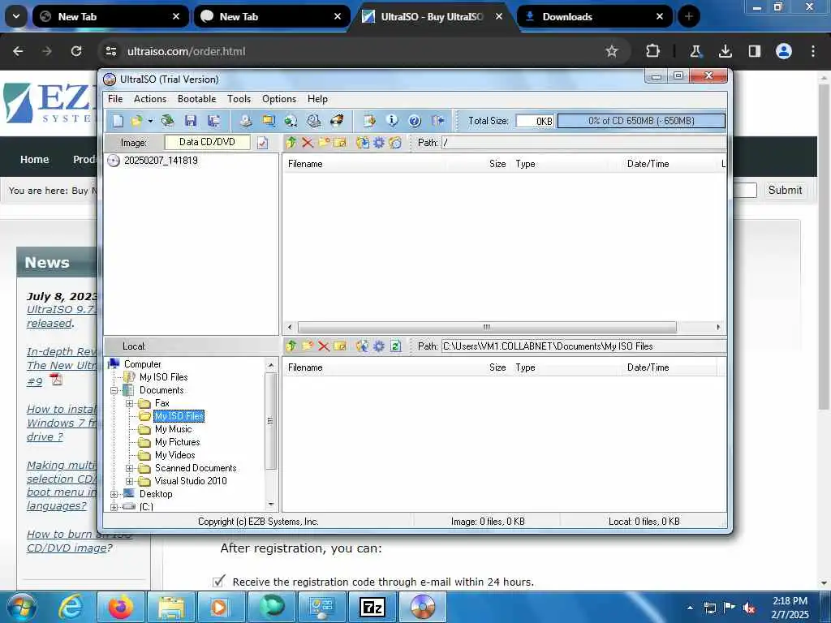Open the dropdown arrow beside the Open icon
The width and height of the screenshot is (831, 623).
(150, 122)
